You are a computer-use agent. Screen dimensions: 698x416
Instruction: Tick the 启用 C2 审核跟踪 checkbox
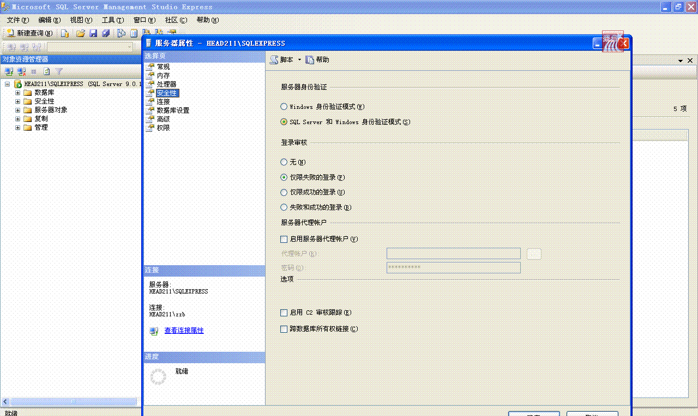coord(284,313)
